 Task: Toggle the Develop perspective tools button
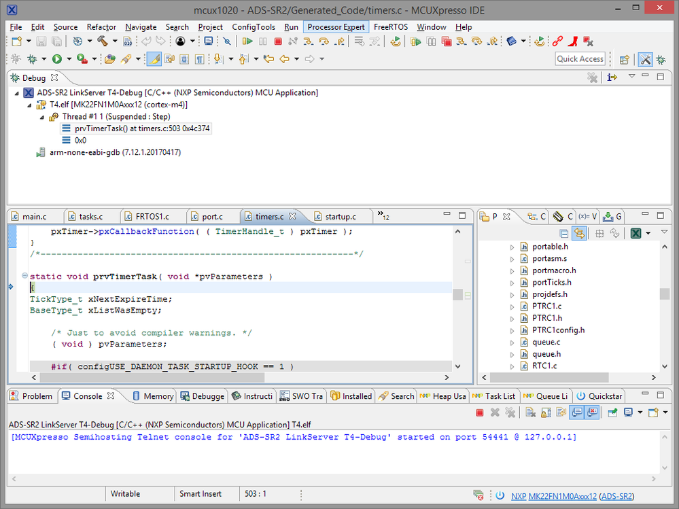coord(645,60)
